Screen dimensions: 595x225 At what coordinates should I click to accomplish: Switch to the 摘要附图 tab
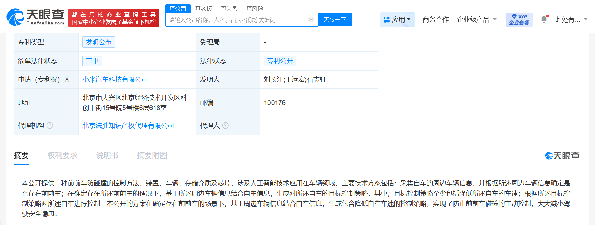(x=152, y=155)
